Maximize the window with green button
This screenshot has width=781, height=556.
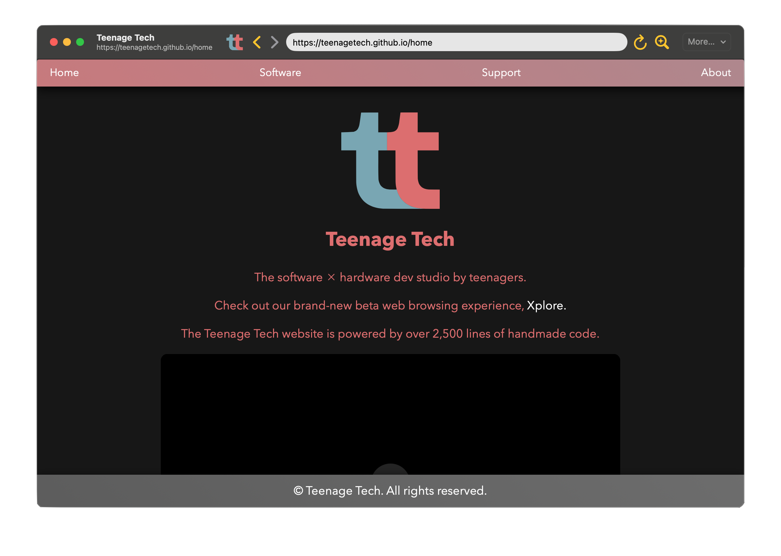click(80, 42)
